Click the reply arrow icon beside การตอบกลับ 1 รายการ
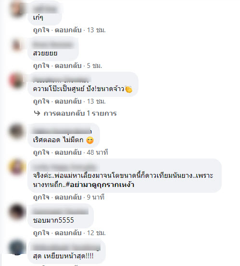Viewport: 240px width, 266px height. click(37, 113)
